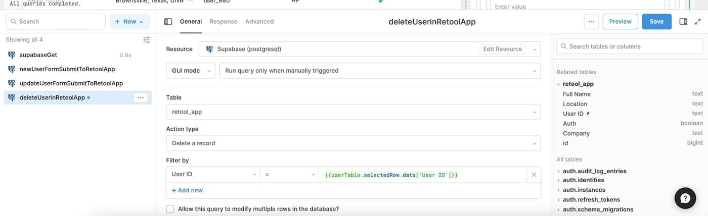Switch to the Advanced tab
708x216 pixels.
pyautogui.click(x=259, y=22)
